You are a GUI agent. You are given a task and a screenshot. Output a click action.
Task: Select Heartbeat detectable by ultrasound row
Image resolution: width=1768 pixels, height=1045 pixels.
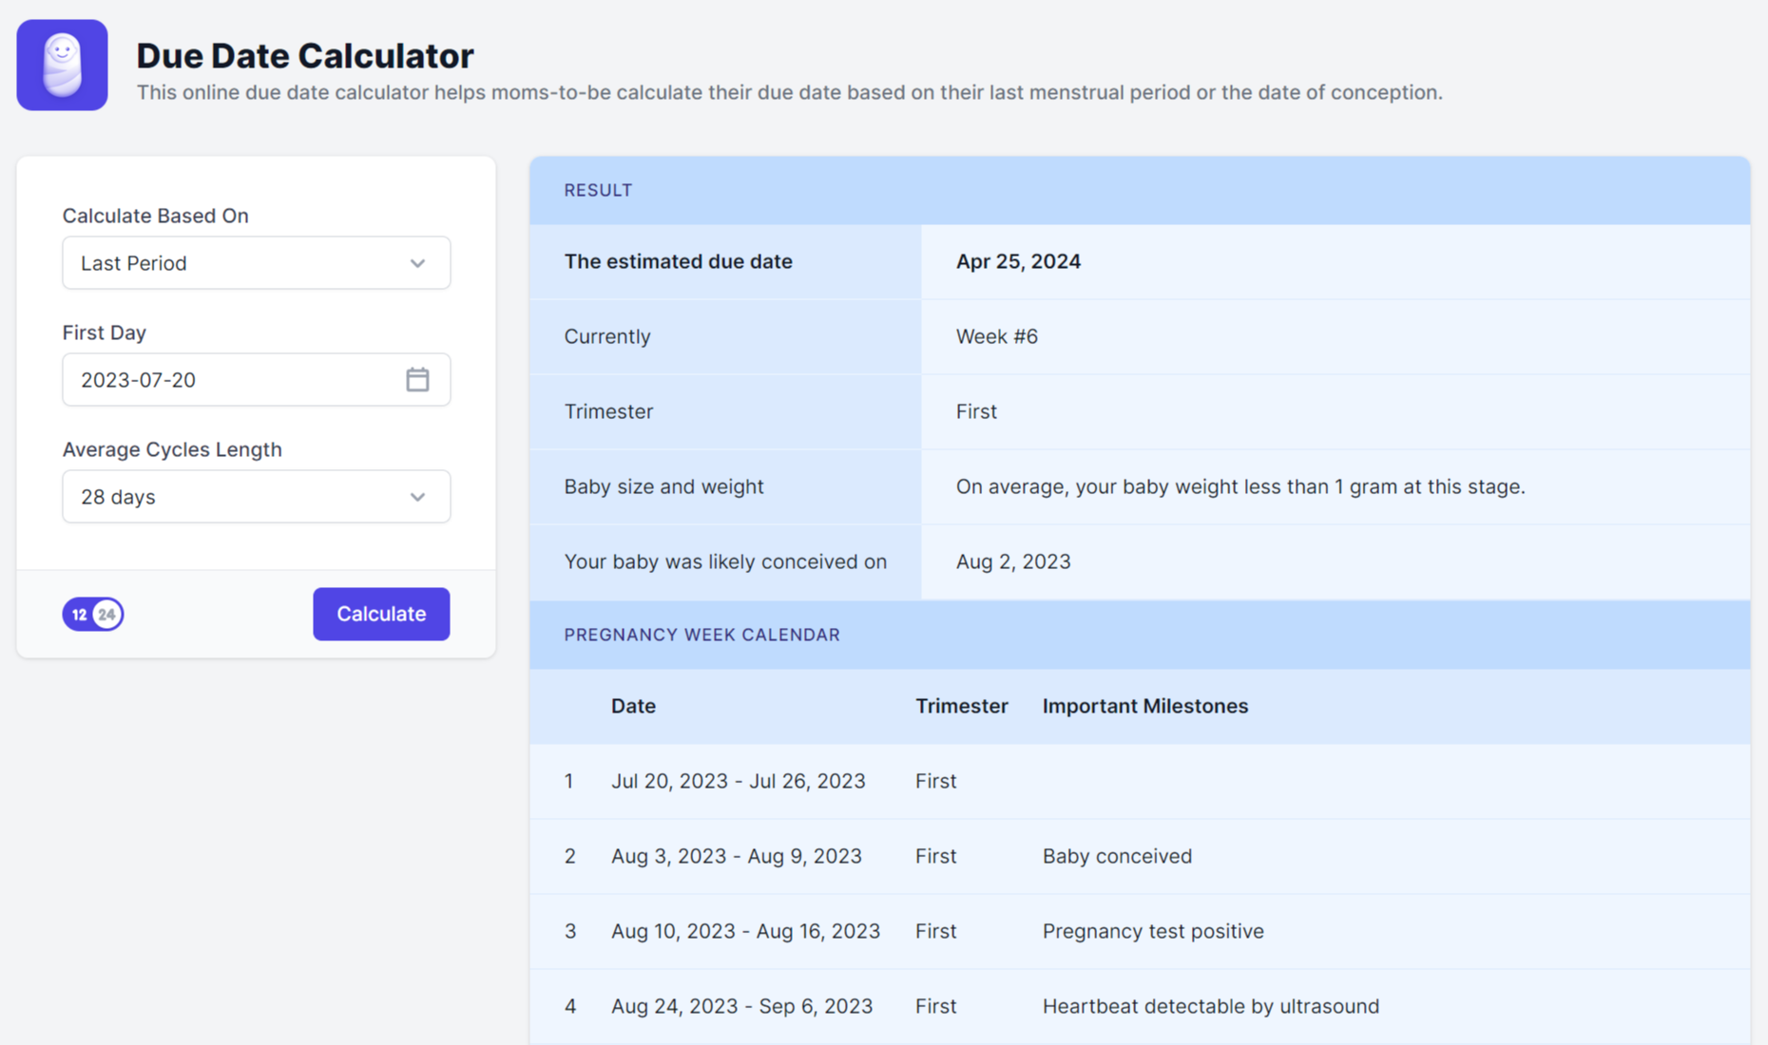click(x=1210, y=1006)
